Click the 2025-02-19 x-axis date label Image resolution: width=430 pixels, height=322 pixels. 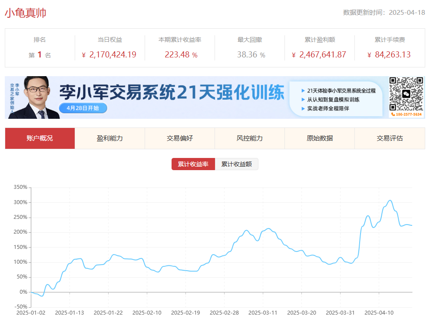click(185, 312)
